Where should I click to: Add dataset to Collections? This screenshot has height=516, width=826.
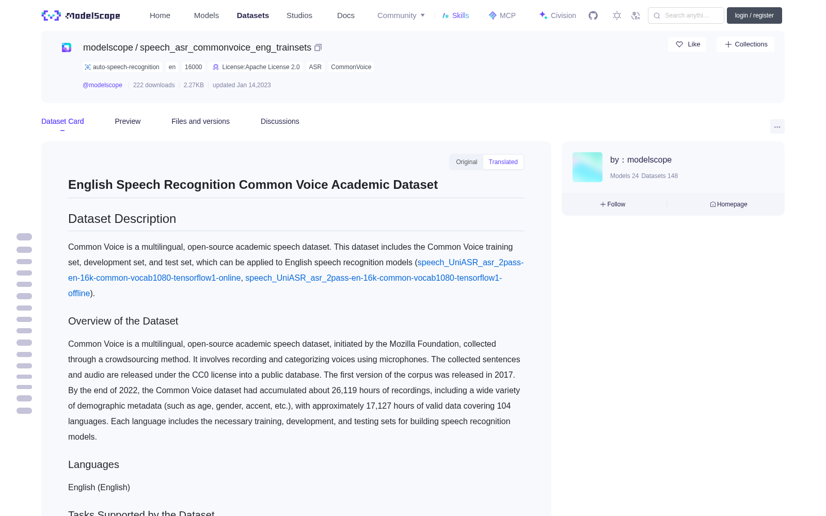[x=745, y=44]
